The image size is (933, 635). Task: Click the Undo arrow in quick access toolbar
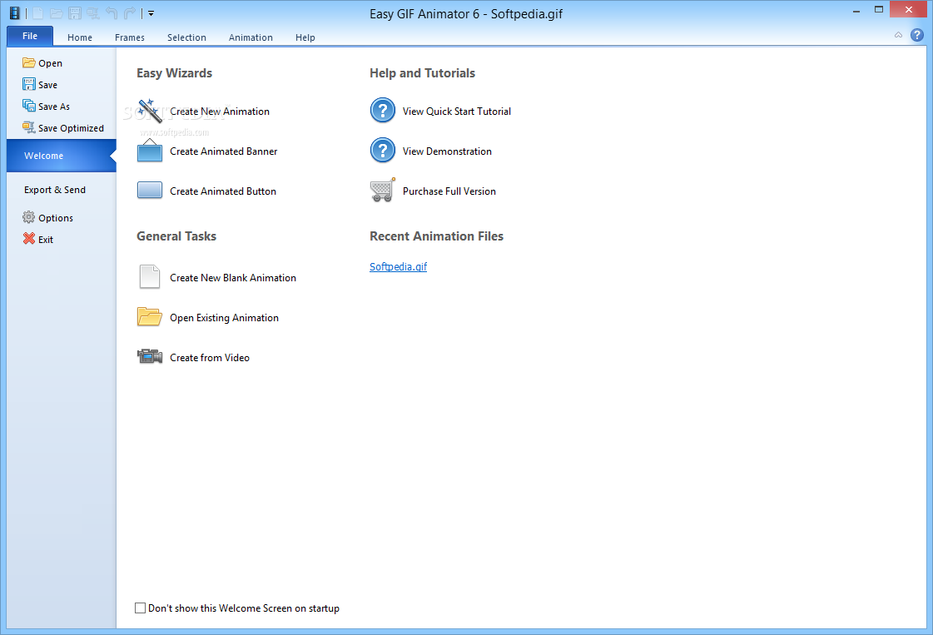[112, 13]
